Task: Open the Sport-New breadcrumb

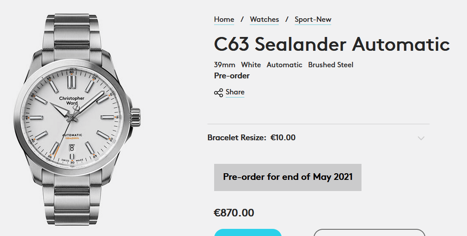Action: [313, 20]
